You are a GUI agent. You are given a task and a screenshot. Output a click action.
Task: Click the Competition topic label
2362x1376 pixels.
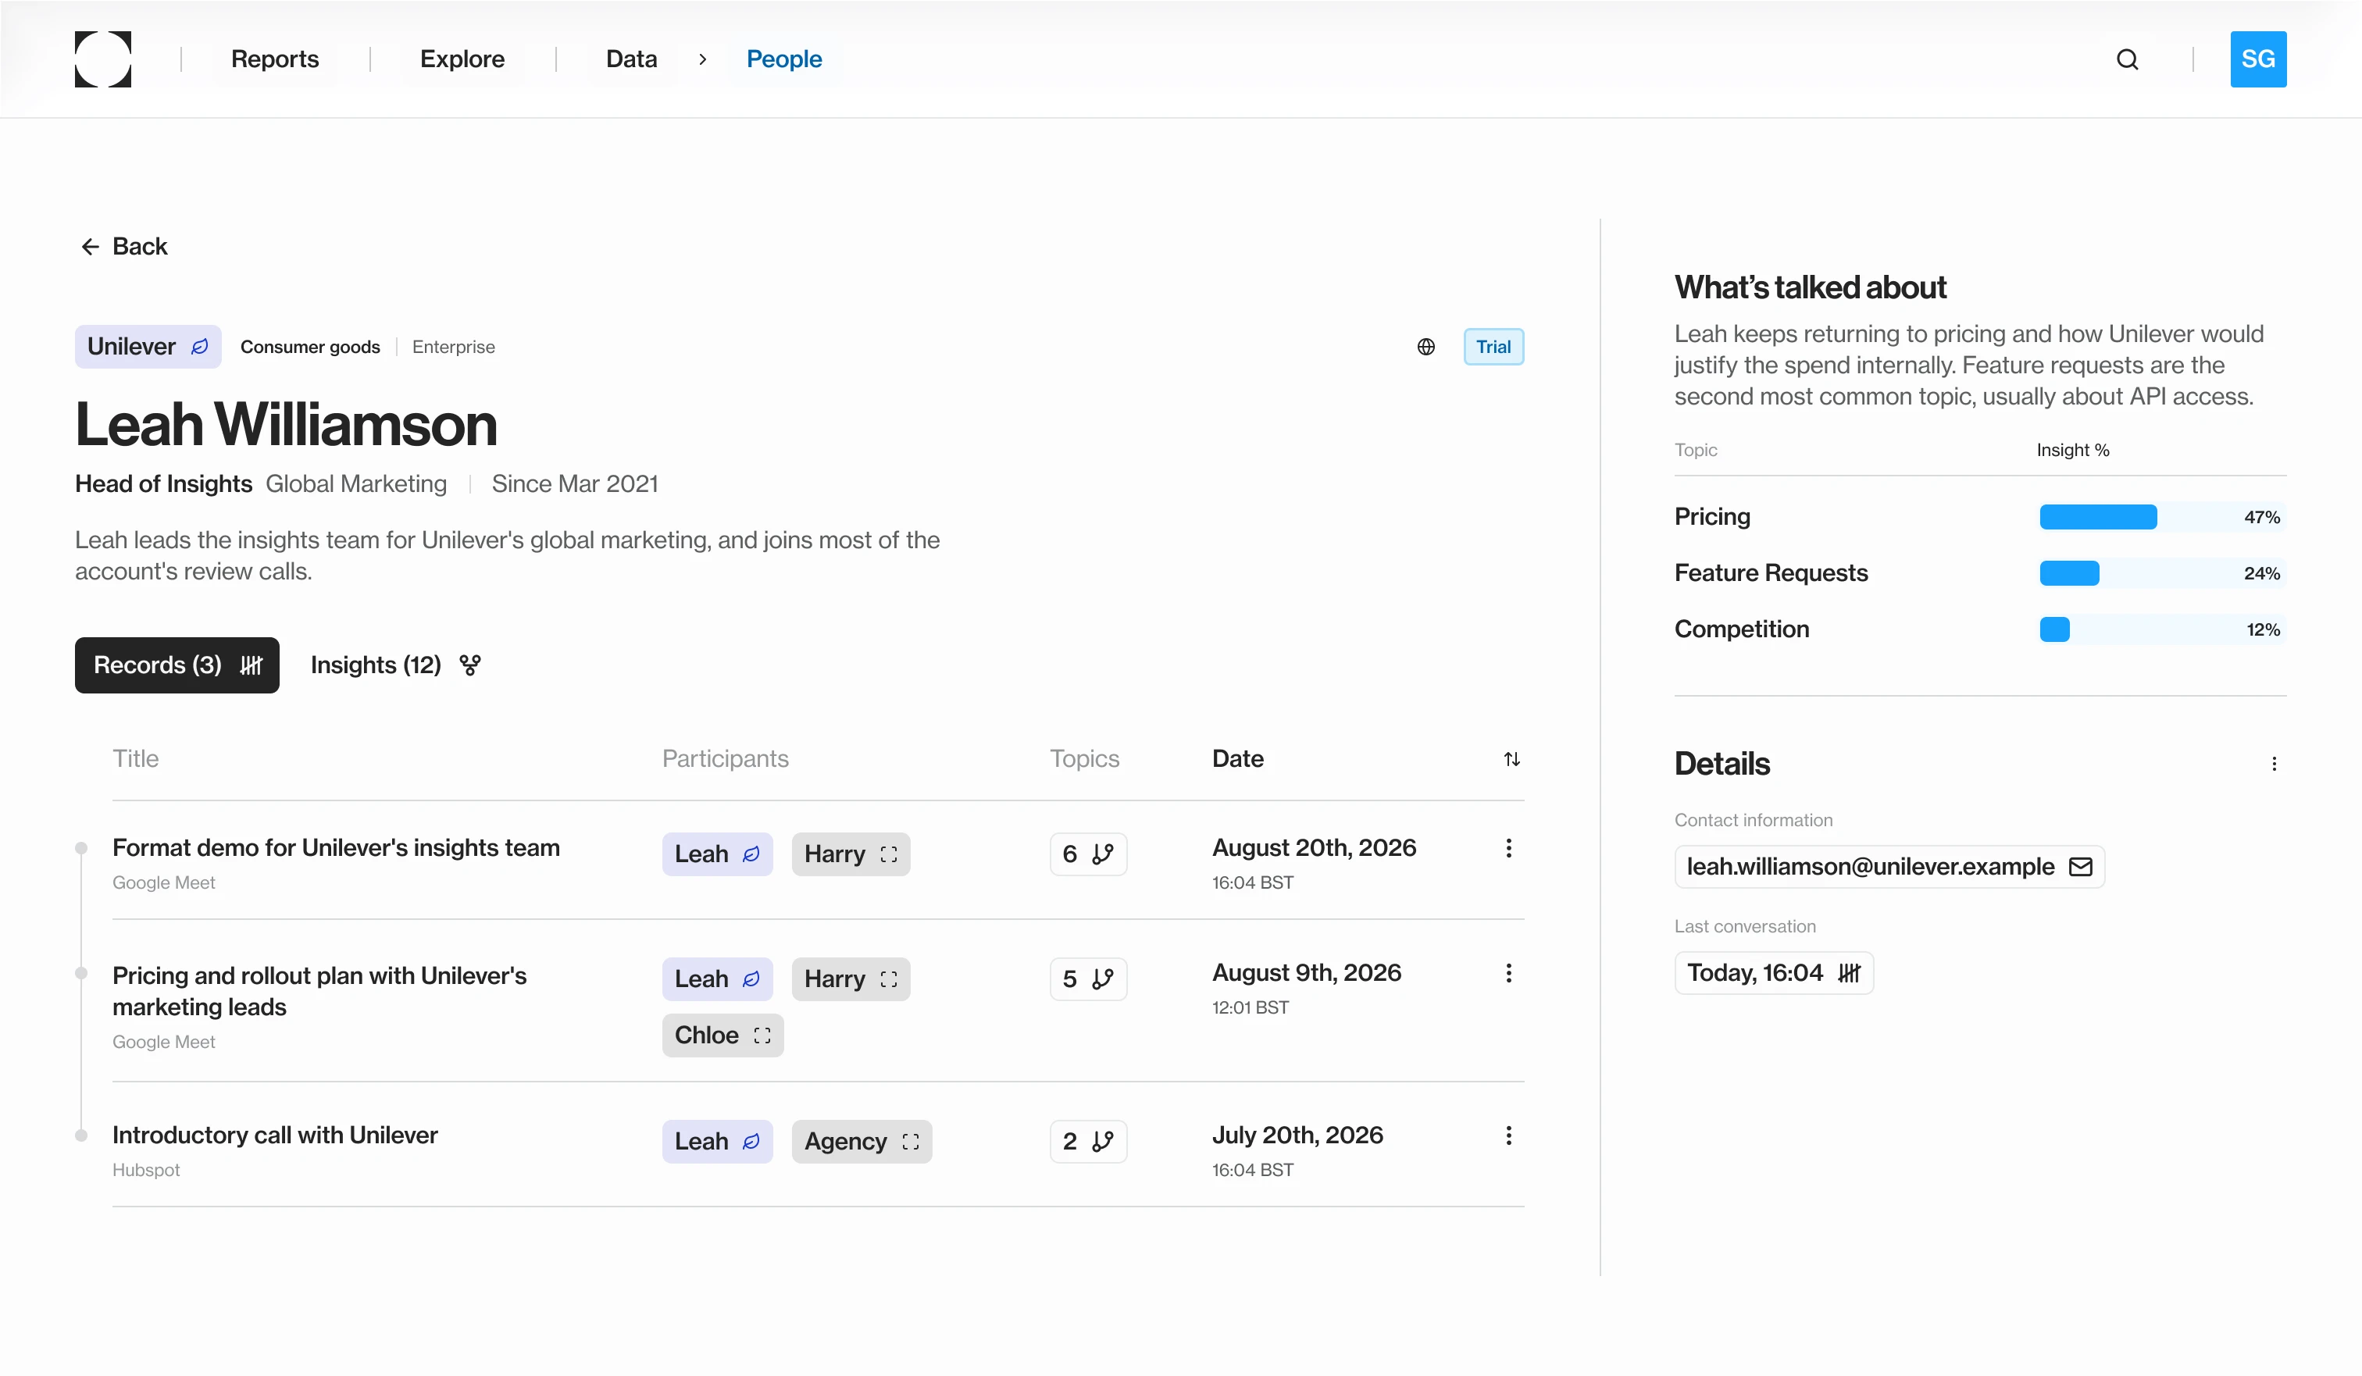[1742, 630]
